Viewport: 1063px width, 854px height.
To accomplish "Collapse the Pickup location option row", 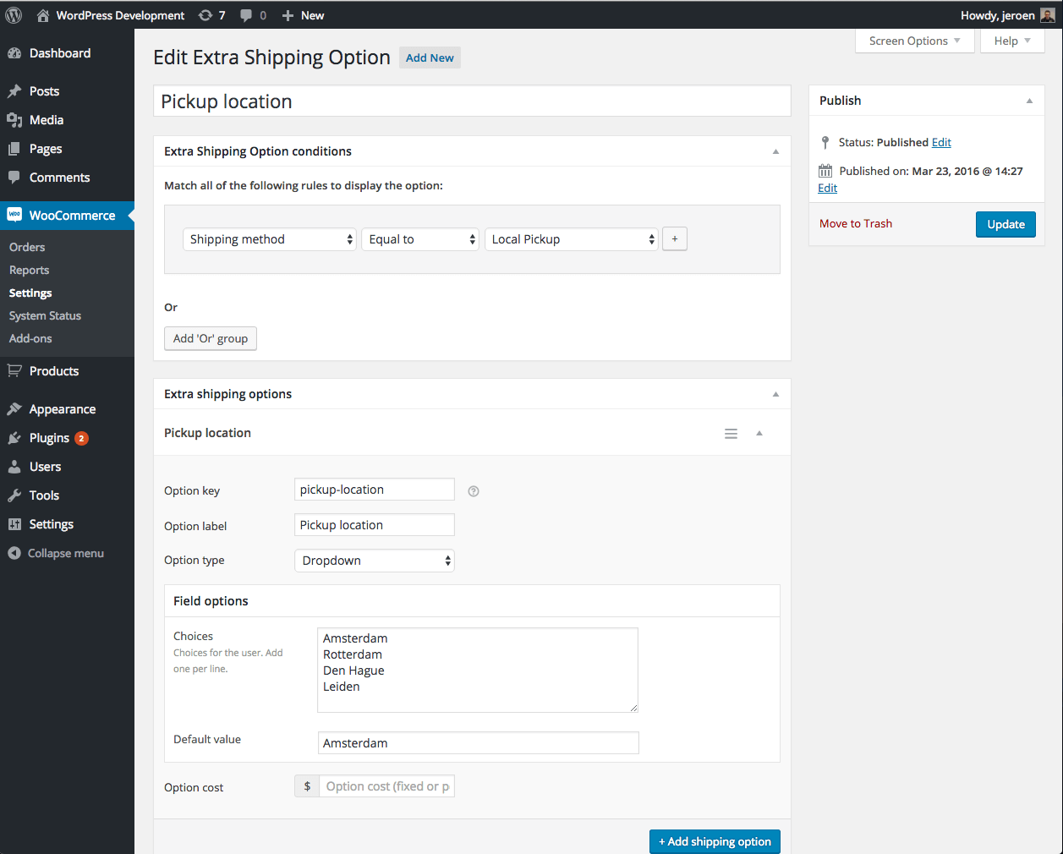I will (x=759, y=433).
